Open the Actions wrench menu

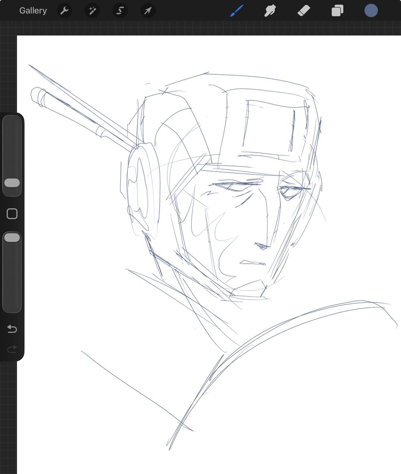coord(64,11)
